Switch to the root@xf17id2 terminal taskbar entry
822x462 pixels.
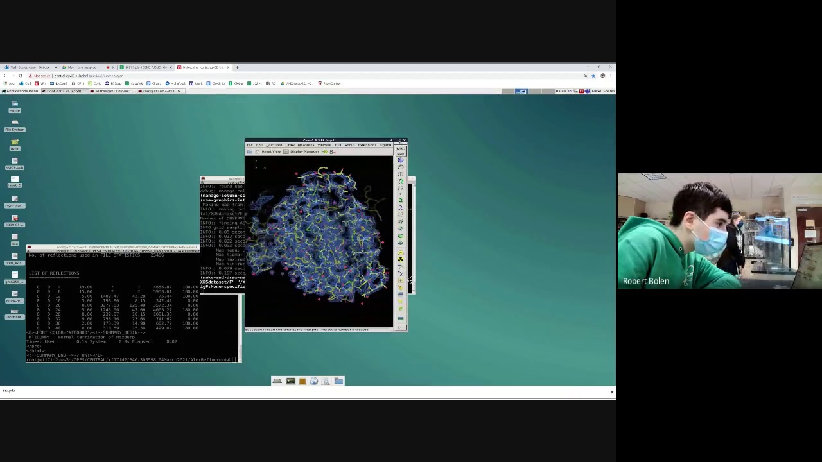pos(161,91)
